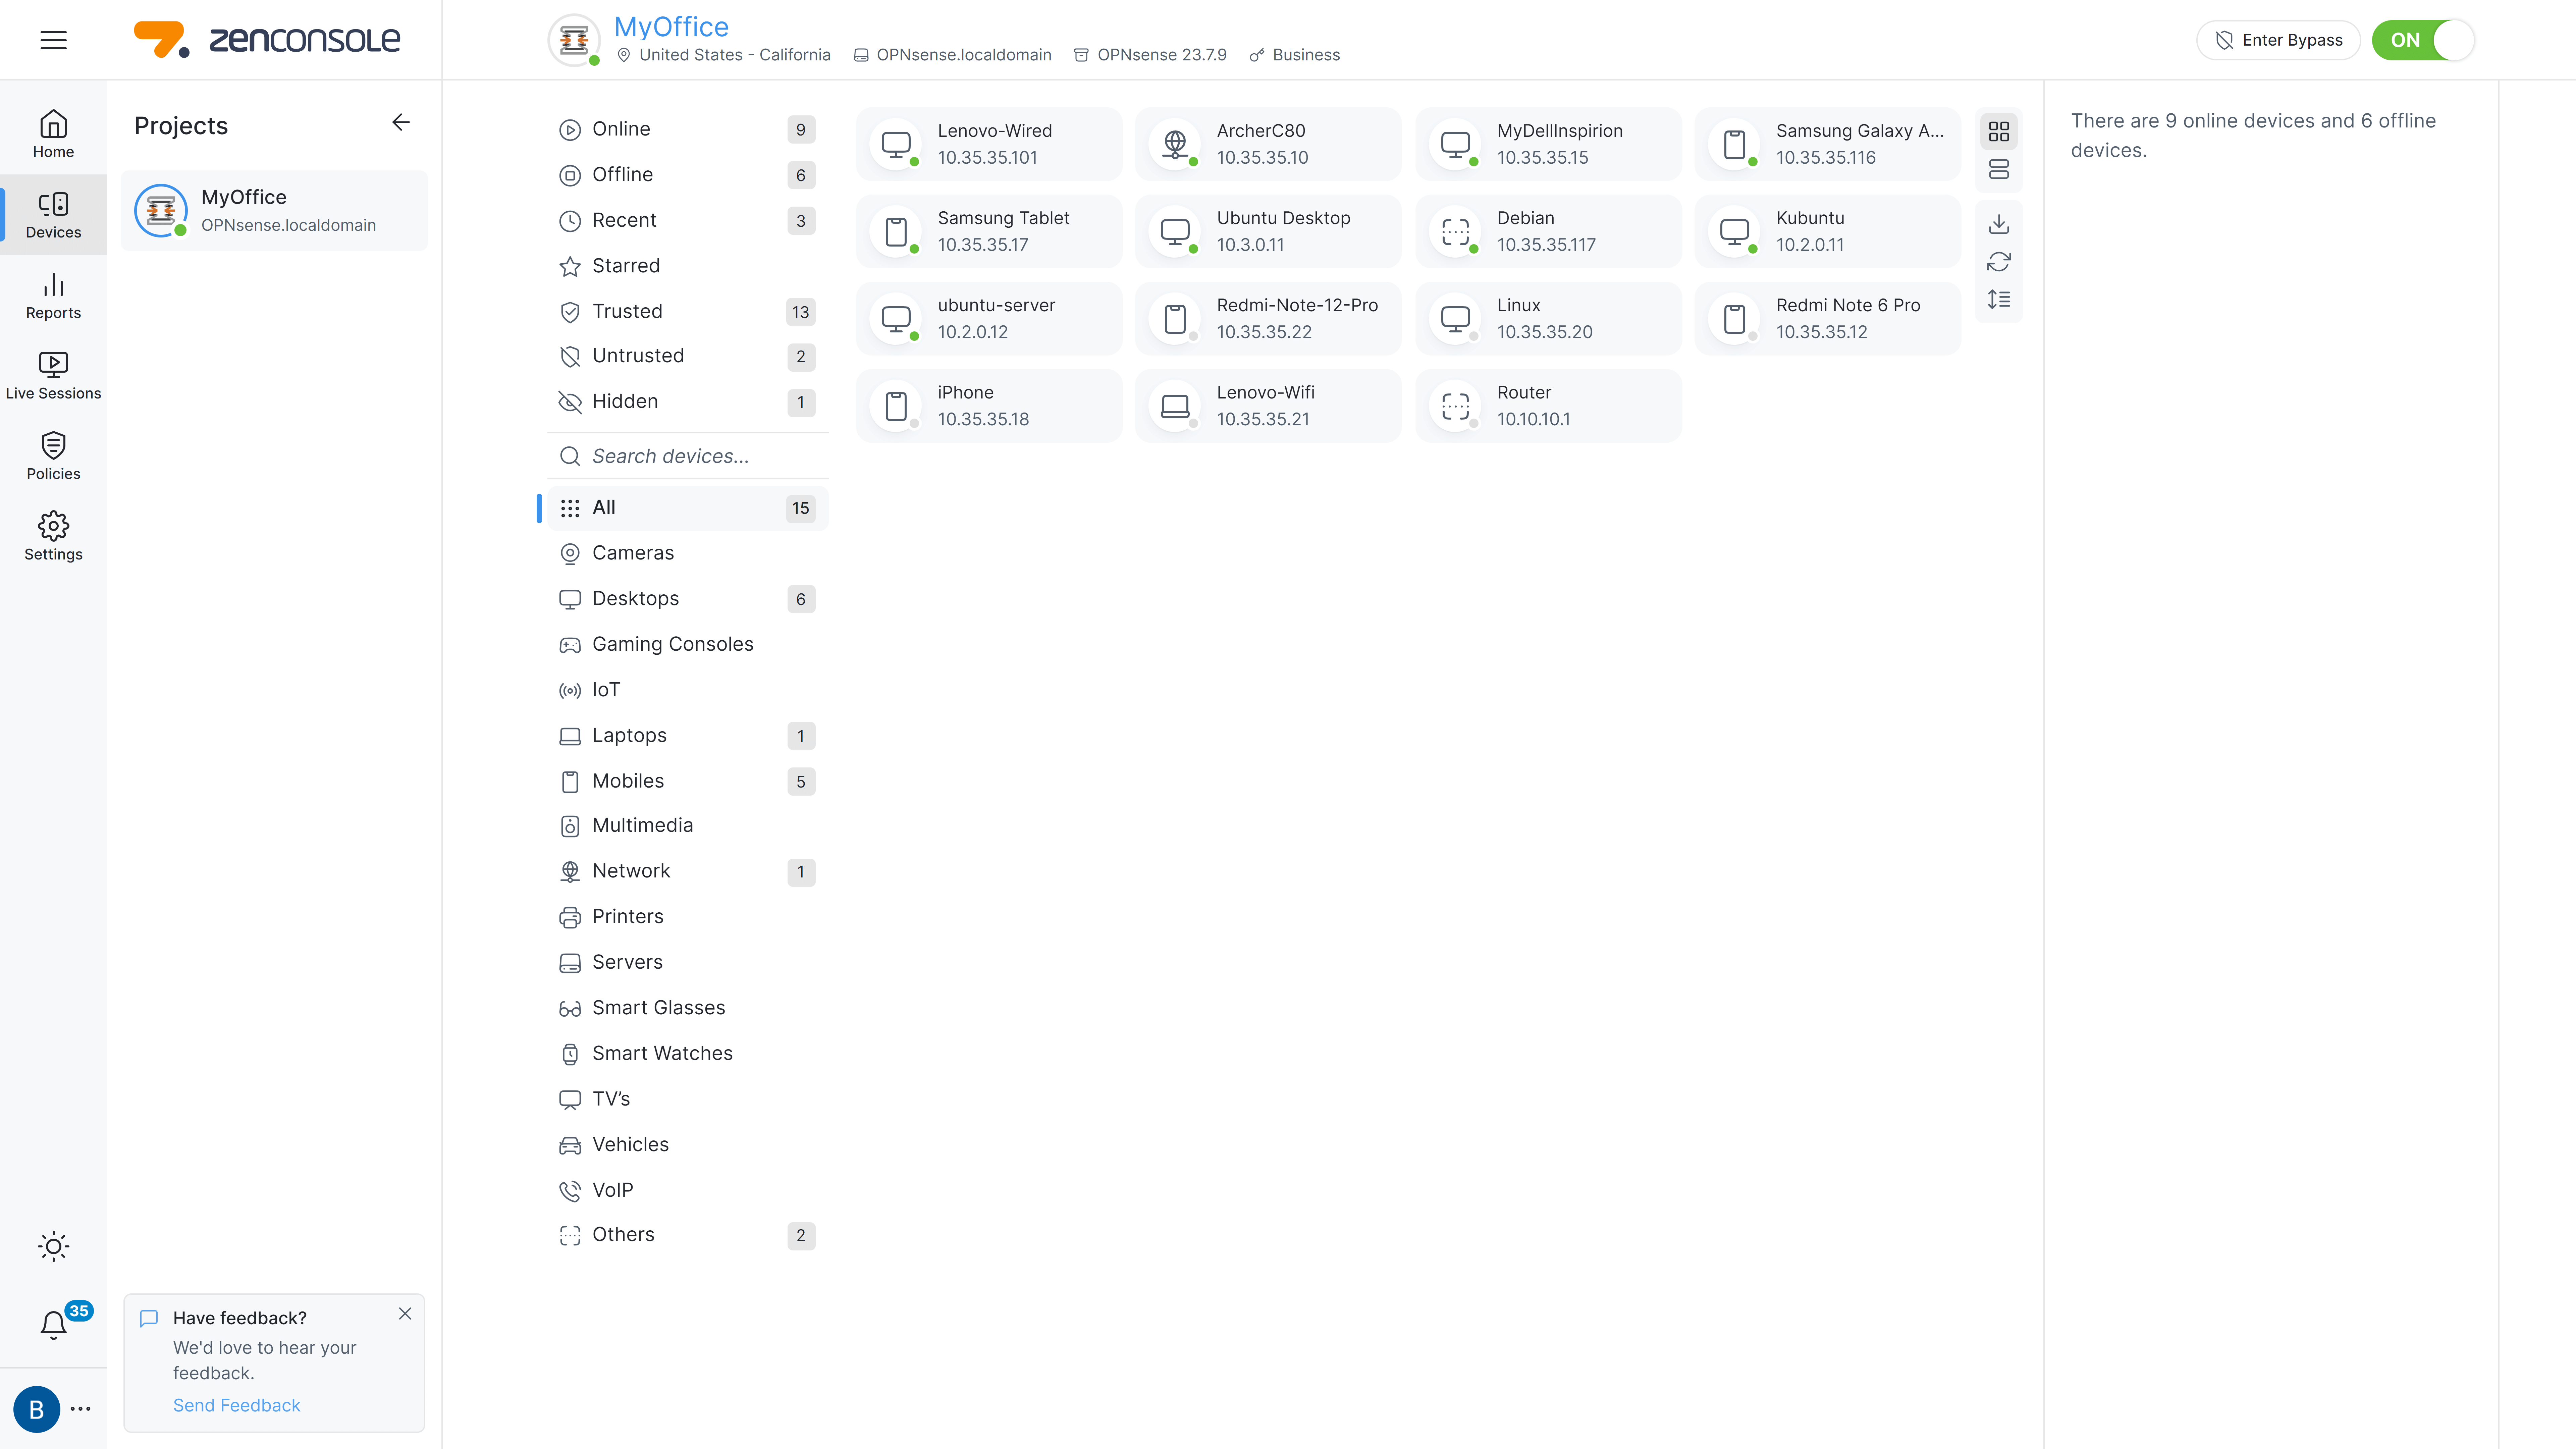
Task: Click the refresh devices icon
Action: tap(1999, 262)
